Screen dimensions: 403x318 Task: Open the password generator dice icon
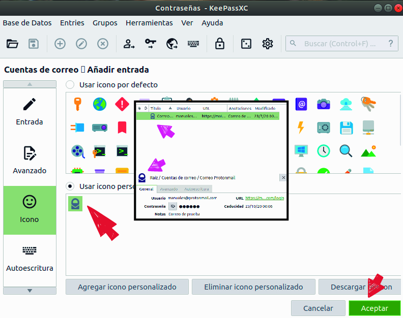pos(246,44)
